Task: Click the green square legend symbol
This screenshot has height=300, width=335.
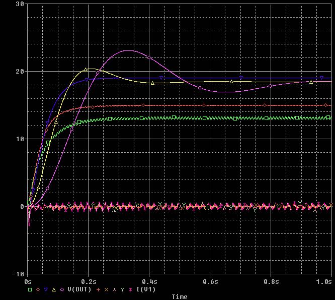Action: [x=30, y=290]
